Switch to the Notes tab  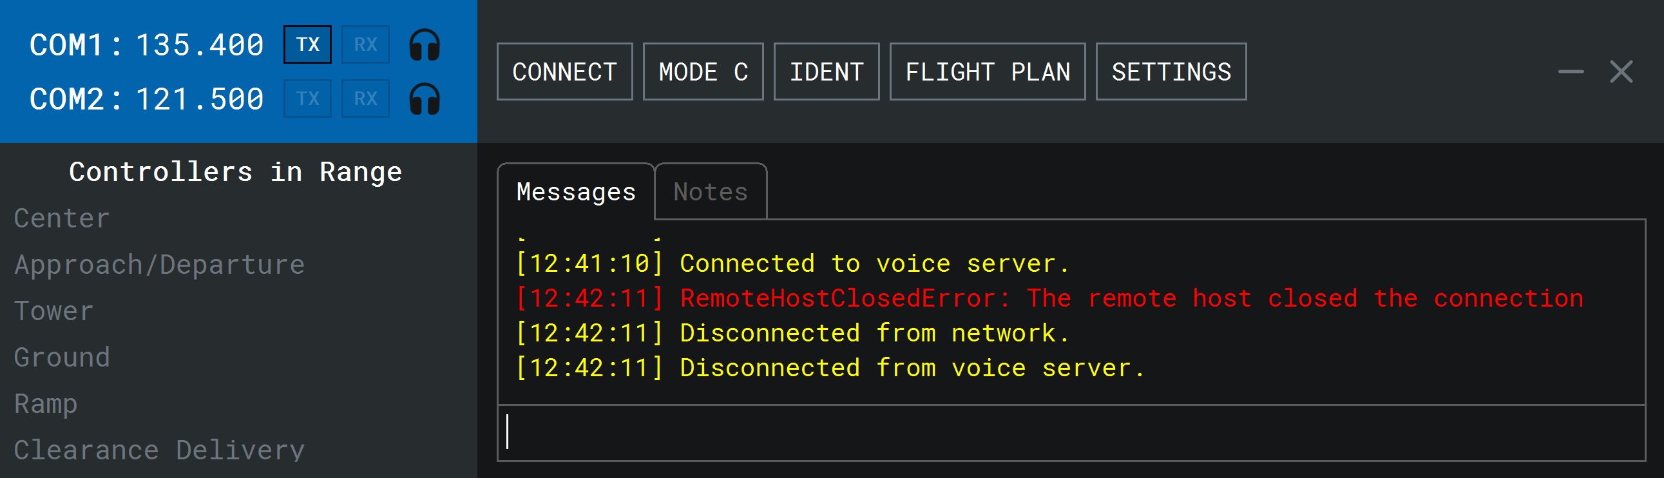(x=710, y=192)
